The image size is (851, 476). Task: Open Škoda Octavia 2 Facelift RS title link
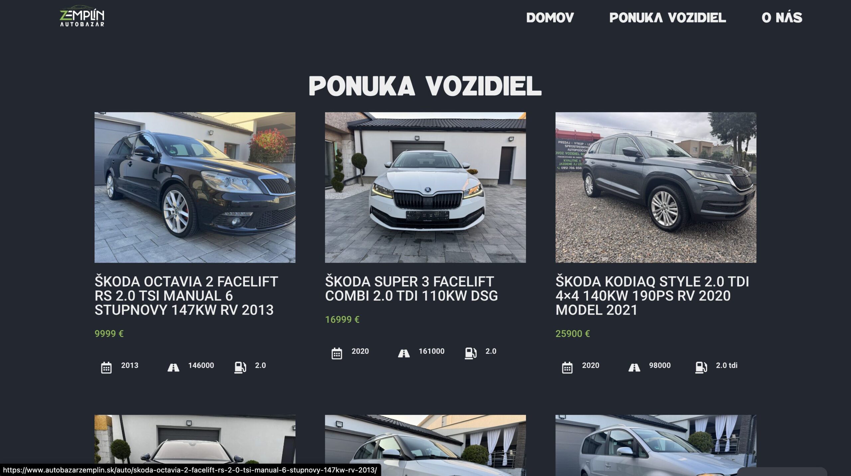(x=186, y=296)
